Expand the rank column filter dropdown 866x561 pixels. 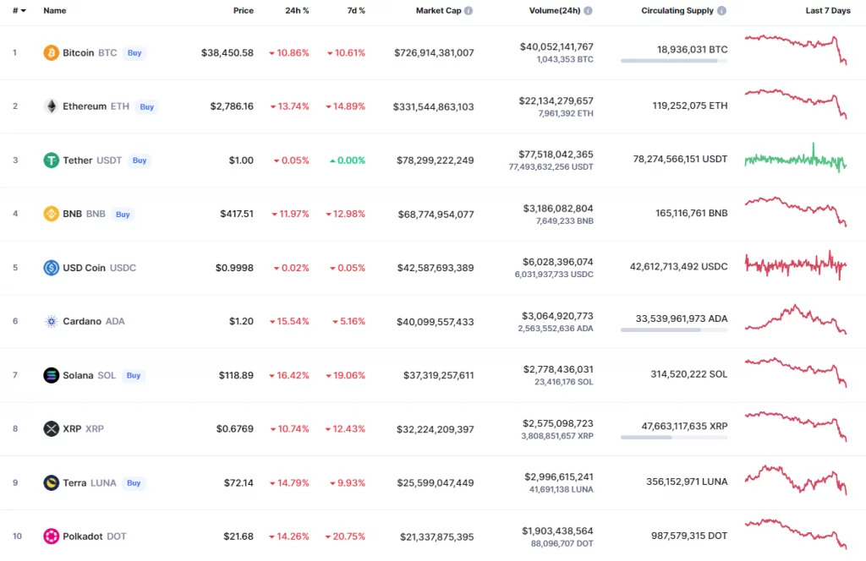[x=19, y=10]
